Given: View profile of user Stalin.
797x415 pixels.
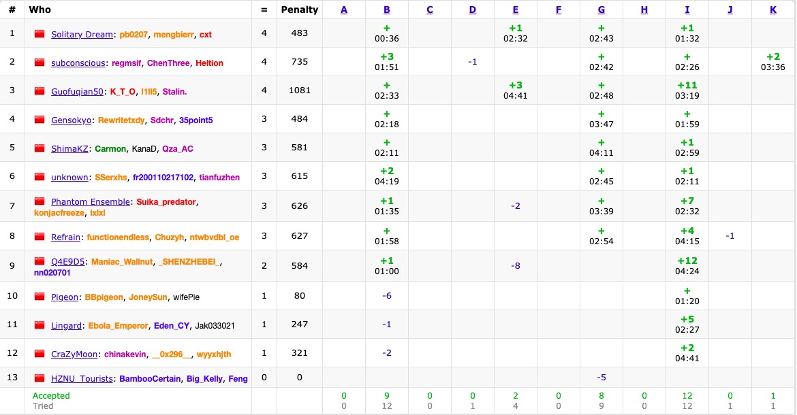Looking at the screenshot, I should 174,92.
